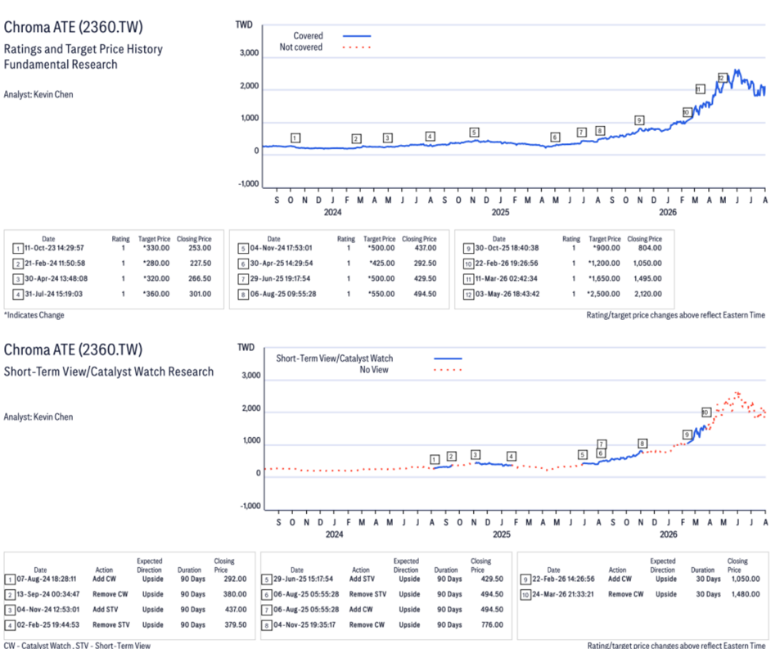Click the 'Fundamental Research' subtitle
Image resolution: width=771 pixels, height=649 pixels.
(x=61, y=65)
